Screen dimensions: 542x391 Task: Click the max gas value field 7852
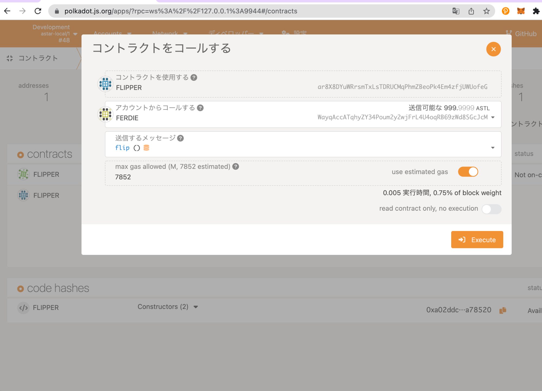click(x=123, y=177)
